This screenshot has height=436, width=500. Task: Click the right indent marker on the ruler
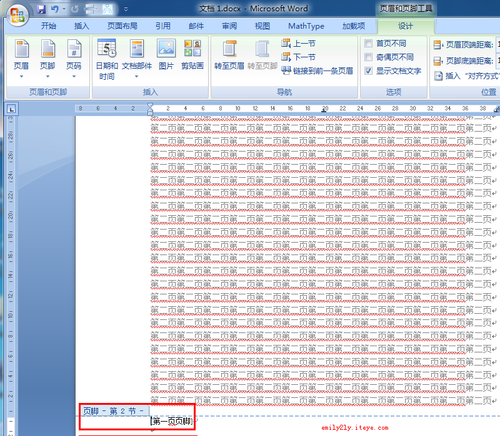[x=496, y=110]
